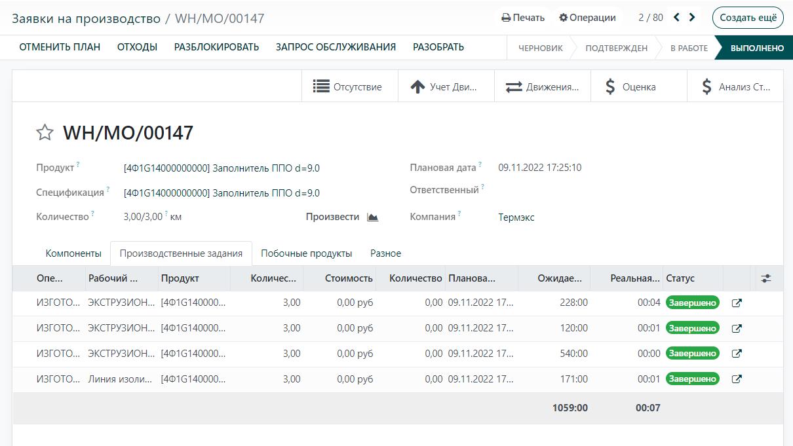Open the Операции actions menu
Screen dimensions: 793x446
pos(587,18)
